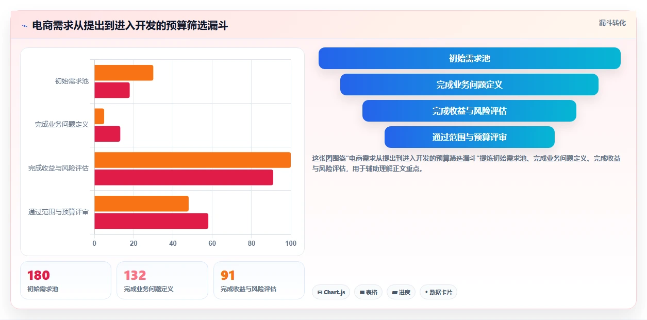Image resolution: width=647 pixels, height=320 pixels.
Task: Click the x-axis tick value 100
Action: (291, 243)
